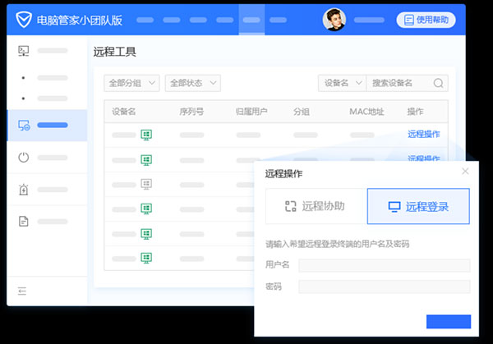Viewport: 493px width, 344px height.
Task: Collapse the sidebar with the bottom menu icon
Action: (x=22, y=291)
